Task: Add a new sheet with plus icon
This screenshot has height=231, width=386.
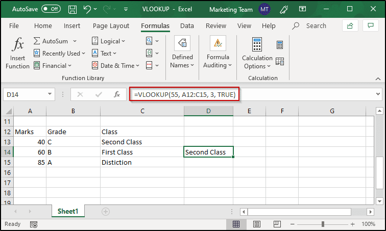Action: pyautogui.click(x=106, y=212)
